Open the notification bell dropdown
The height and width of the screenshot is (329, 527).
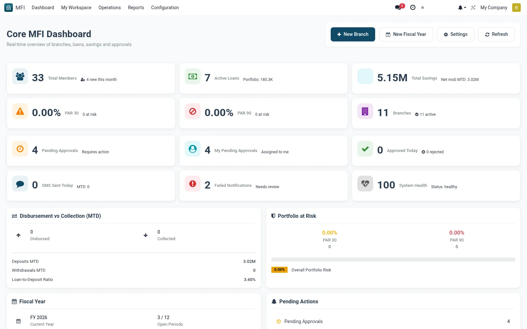[462, 8]
